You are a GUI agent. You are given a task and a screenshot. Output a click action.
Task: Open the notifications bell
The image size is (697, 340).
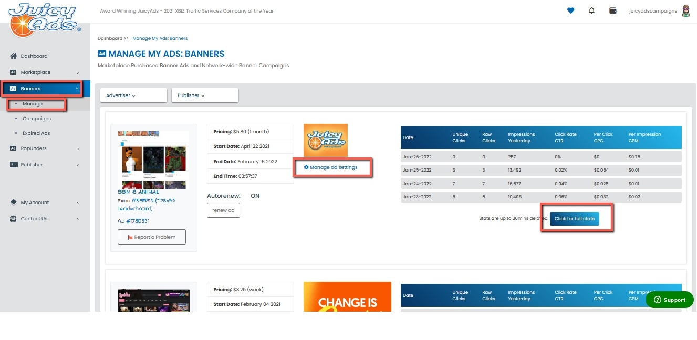coord(592,10)
